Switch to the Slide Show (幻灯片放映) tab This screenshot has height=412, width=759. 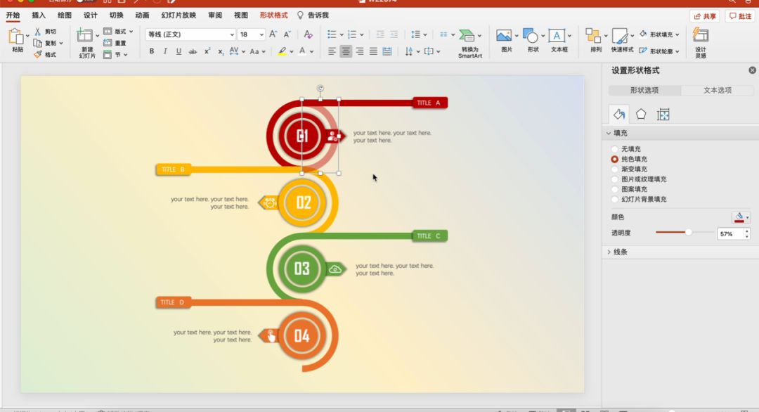[179, 15]
